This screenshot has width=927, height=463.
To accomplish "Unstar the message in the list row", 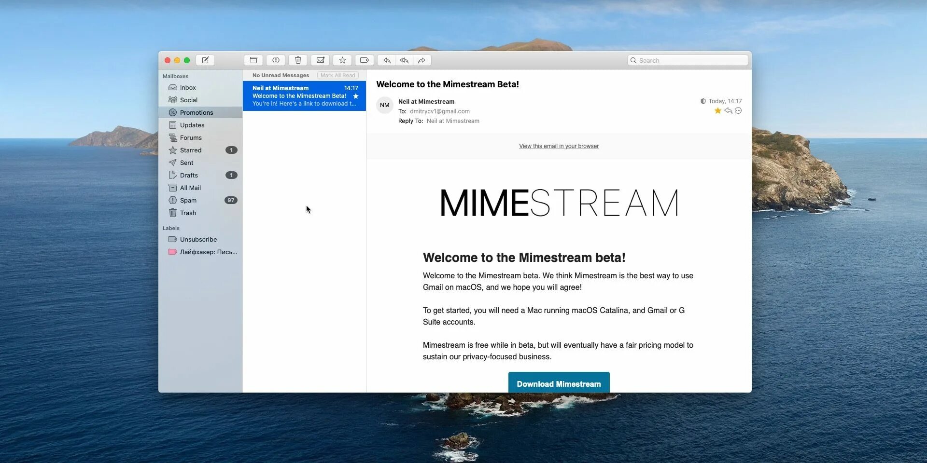I will click(356, 96).
